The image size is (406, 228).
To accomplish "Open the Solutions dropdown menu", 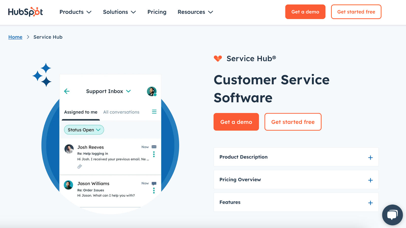I will pyautogui.click(x=119, y=12).
